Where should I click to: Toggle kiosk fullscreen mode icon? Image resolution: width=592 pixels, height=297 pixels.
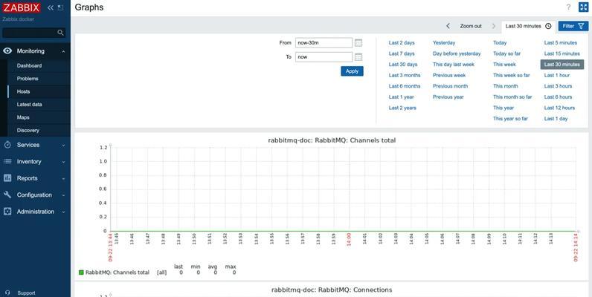coord(583,7)
